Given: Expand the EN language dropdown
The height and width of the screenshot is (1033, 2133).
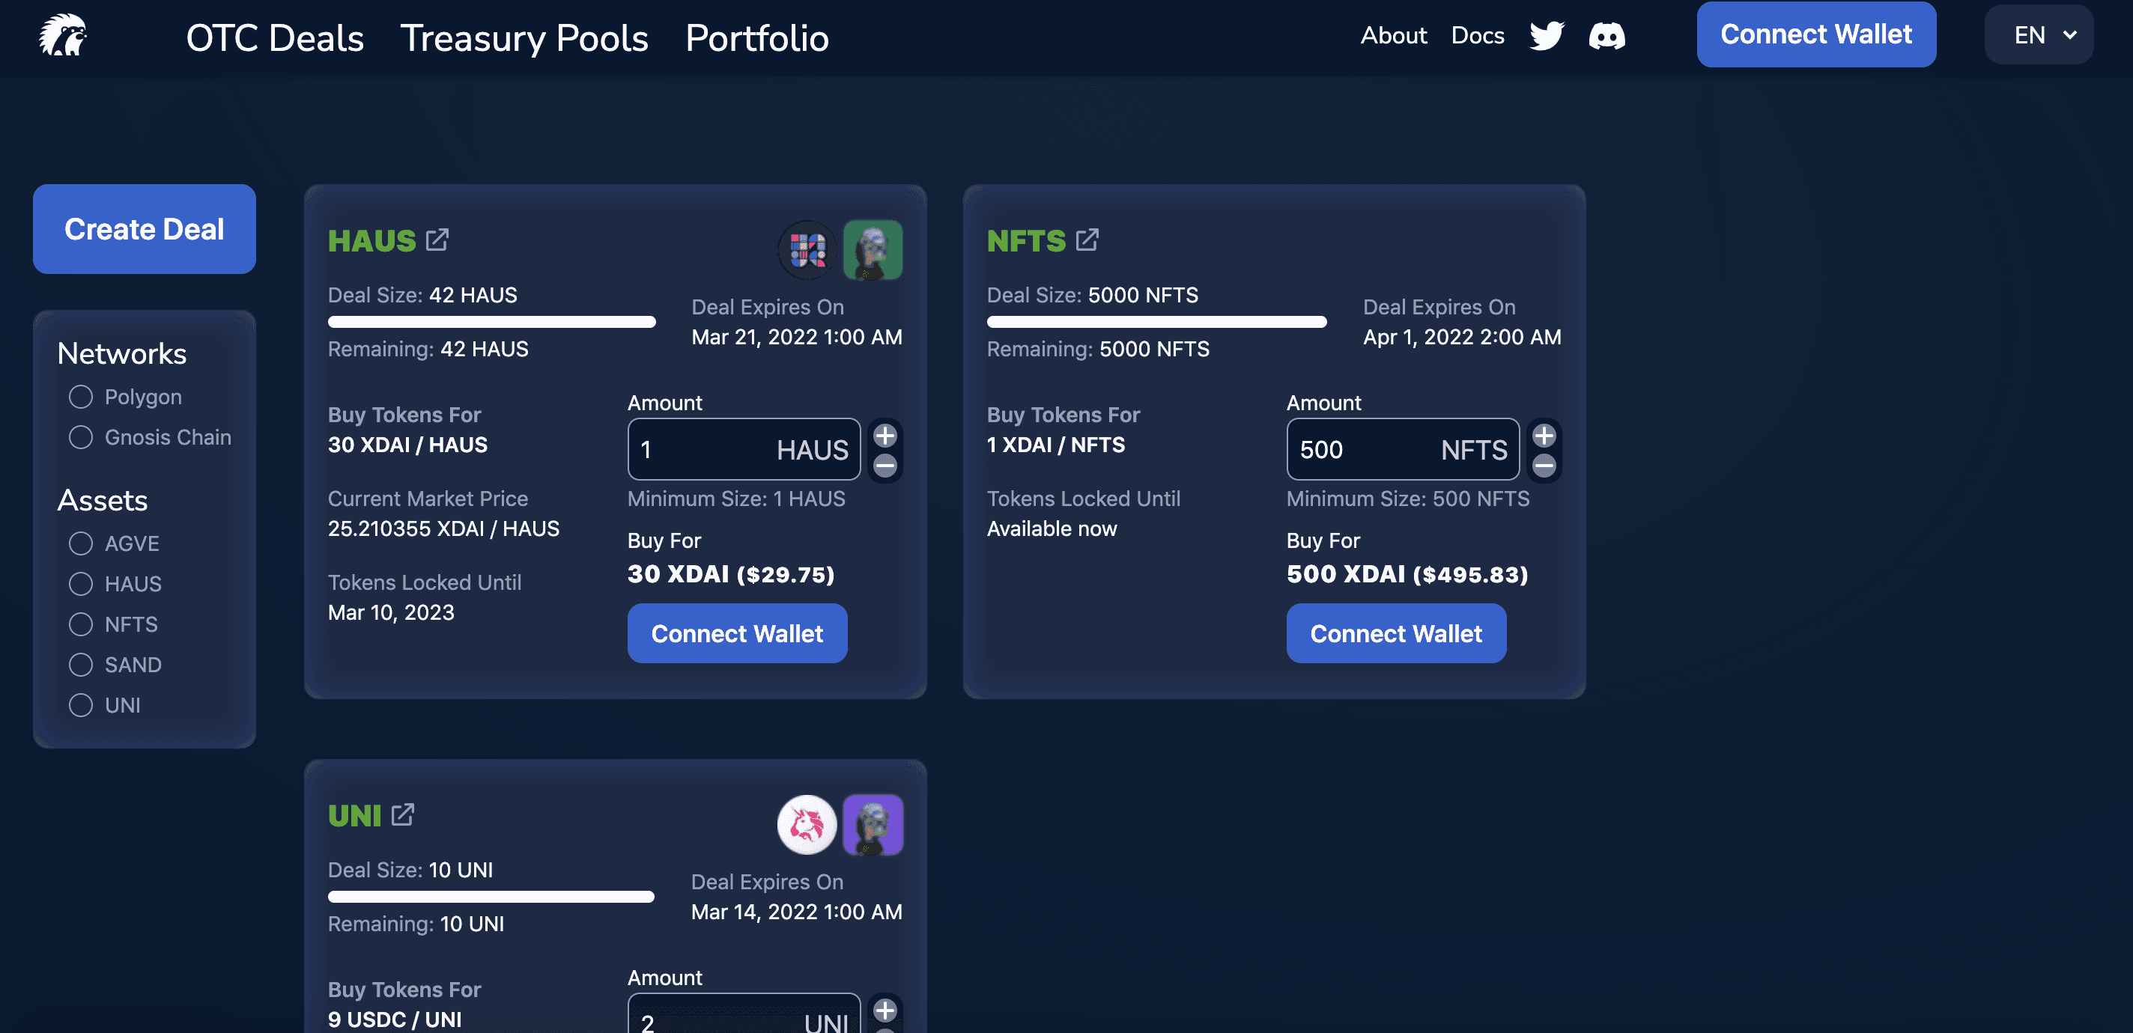Looking at the screenshot, I should (x=2039, y=34).
